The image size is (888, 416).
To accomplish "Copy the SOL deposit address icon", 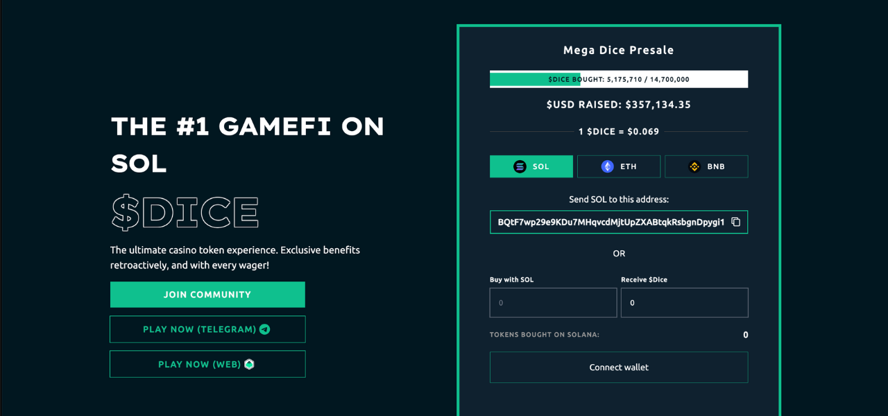I will 736,222.
